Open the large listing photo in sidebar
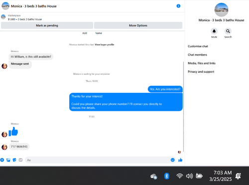Viewport: 249px width, 185px height. point(221,10)
